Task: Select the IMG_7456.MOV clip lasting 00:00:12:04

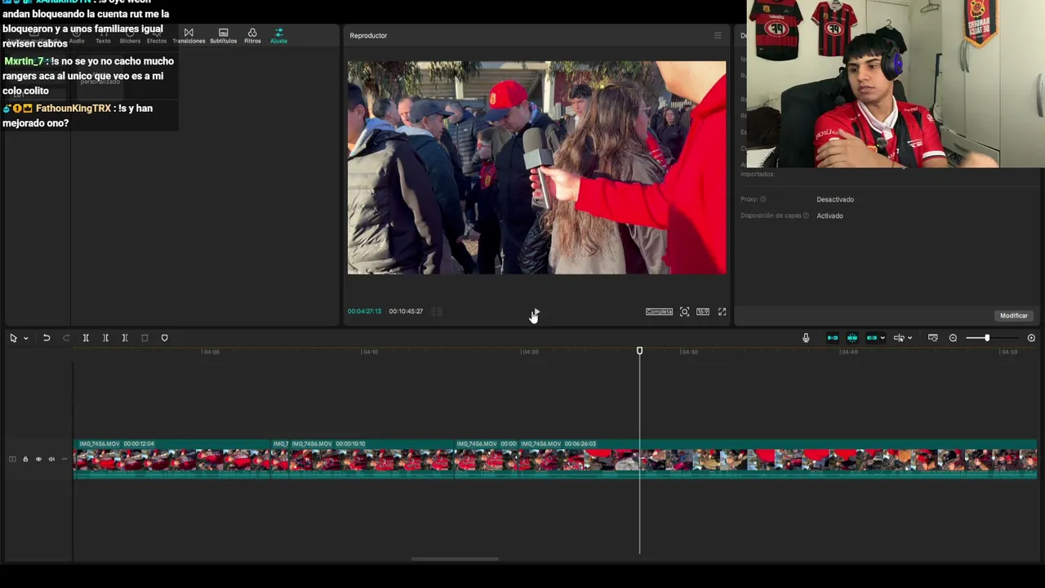Action: [172, 459]
